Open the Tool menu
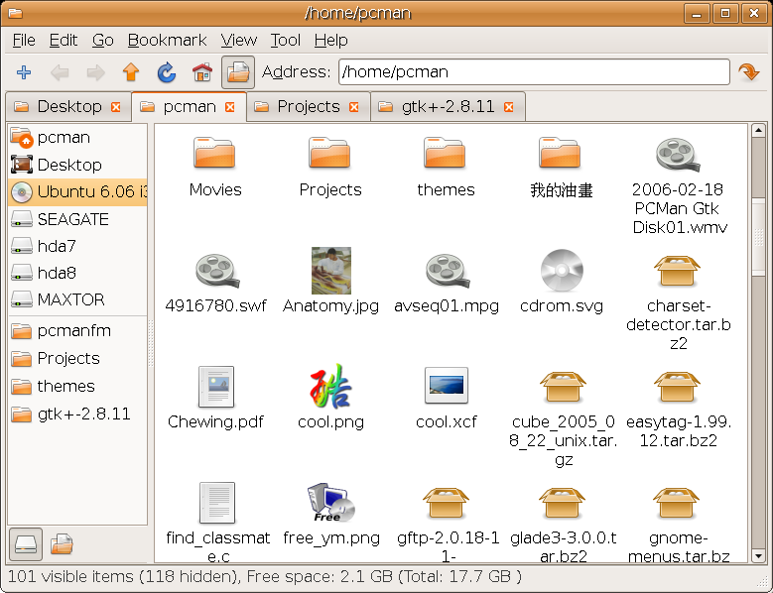This screenshot has width=773, height=593. pyautogui.click(x=285, y=41)
